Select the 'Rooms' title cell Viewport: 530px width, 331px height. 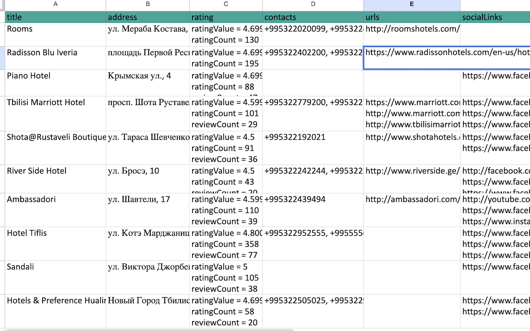(x=55, y=34)
